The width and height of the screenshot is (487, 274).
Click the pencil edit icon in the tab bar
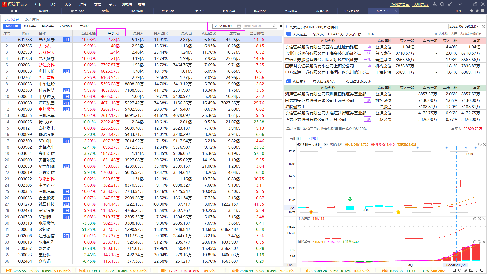point(477,11)
